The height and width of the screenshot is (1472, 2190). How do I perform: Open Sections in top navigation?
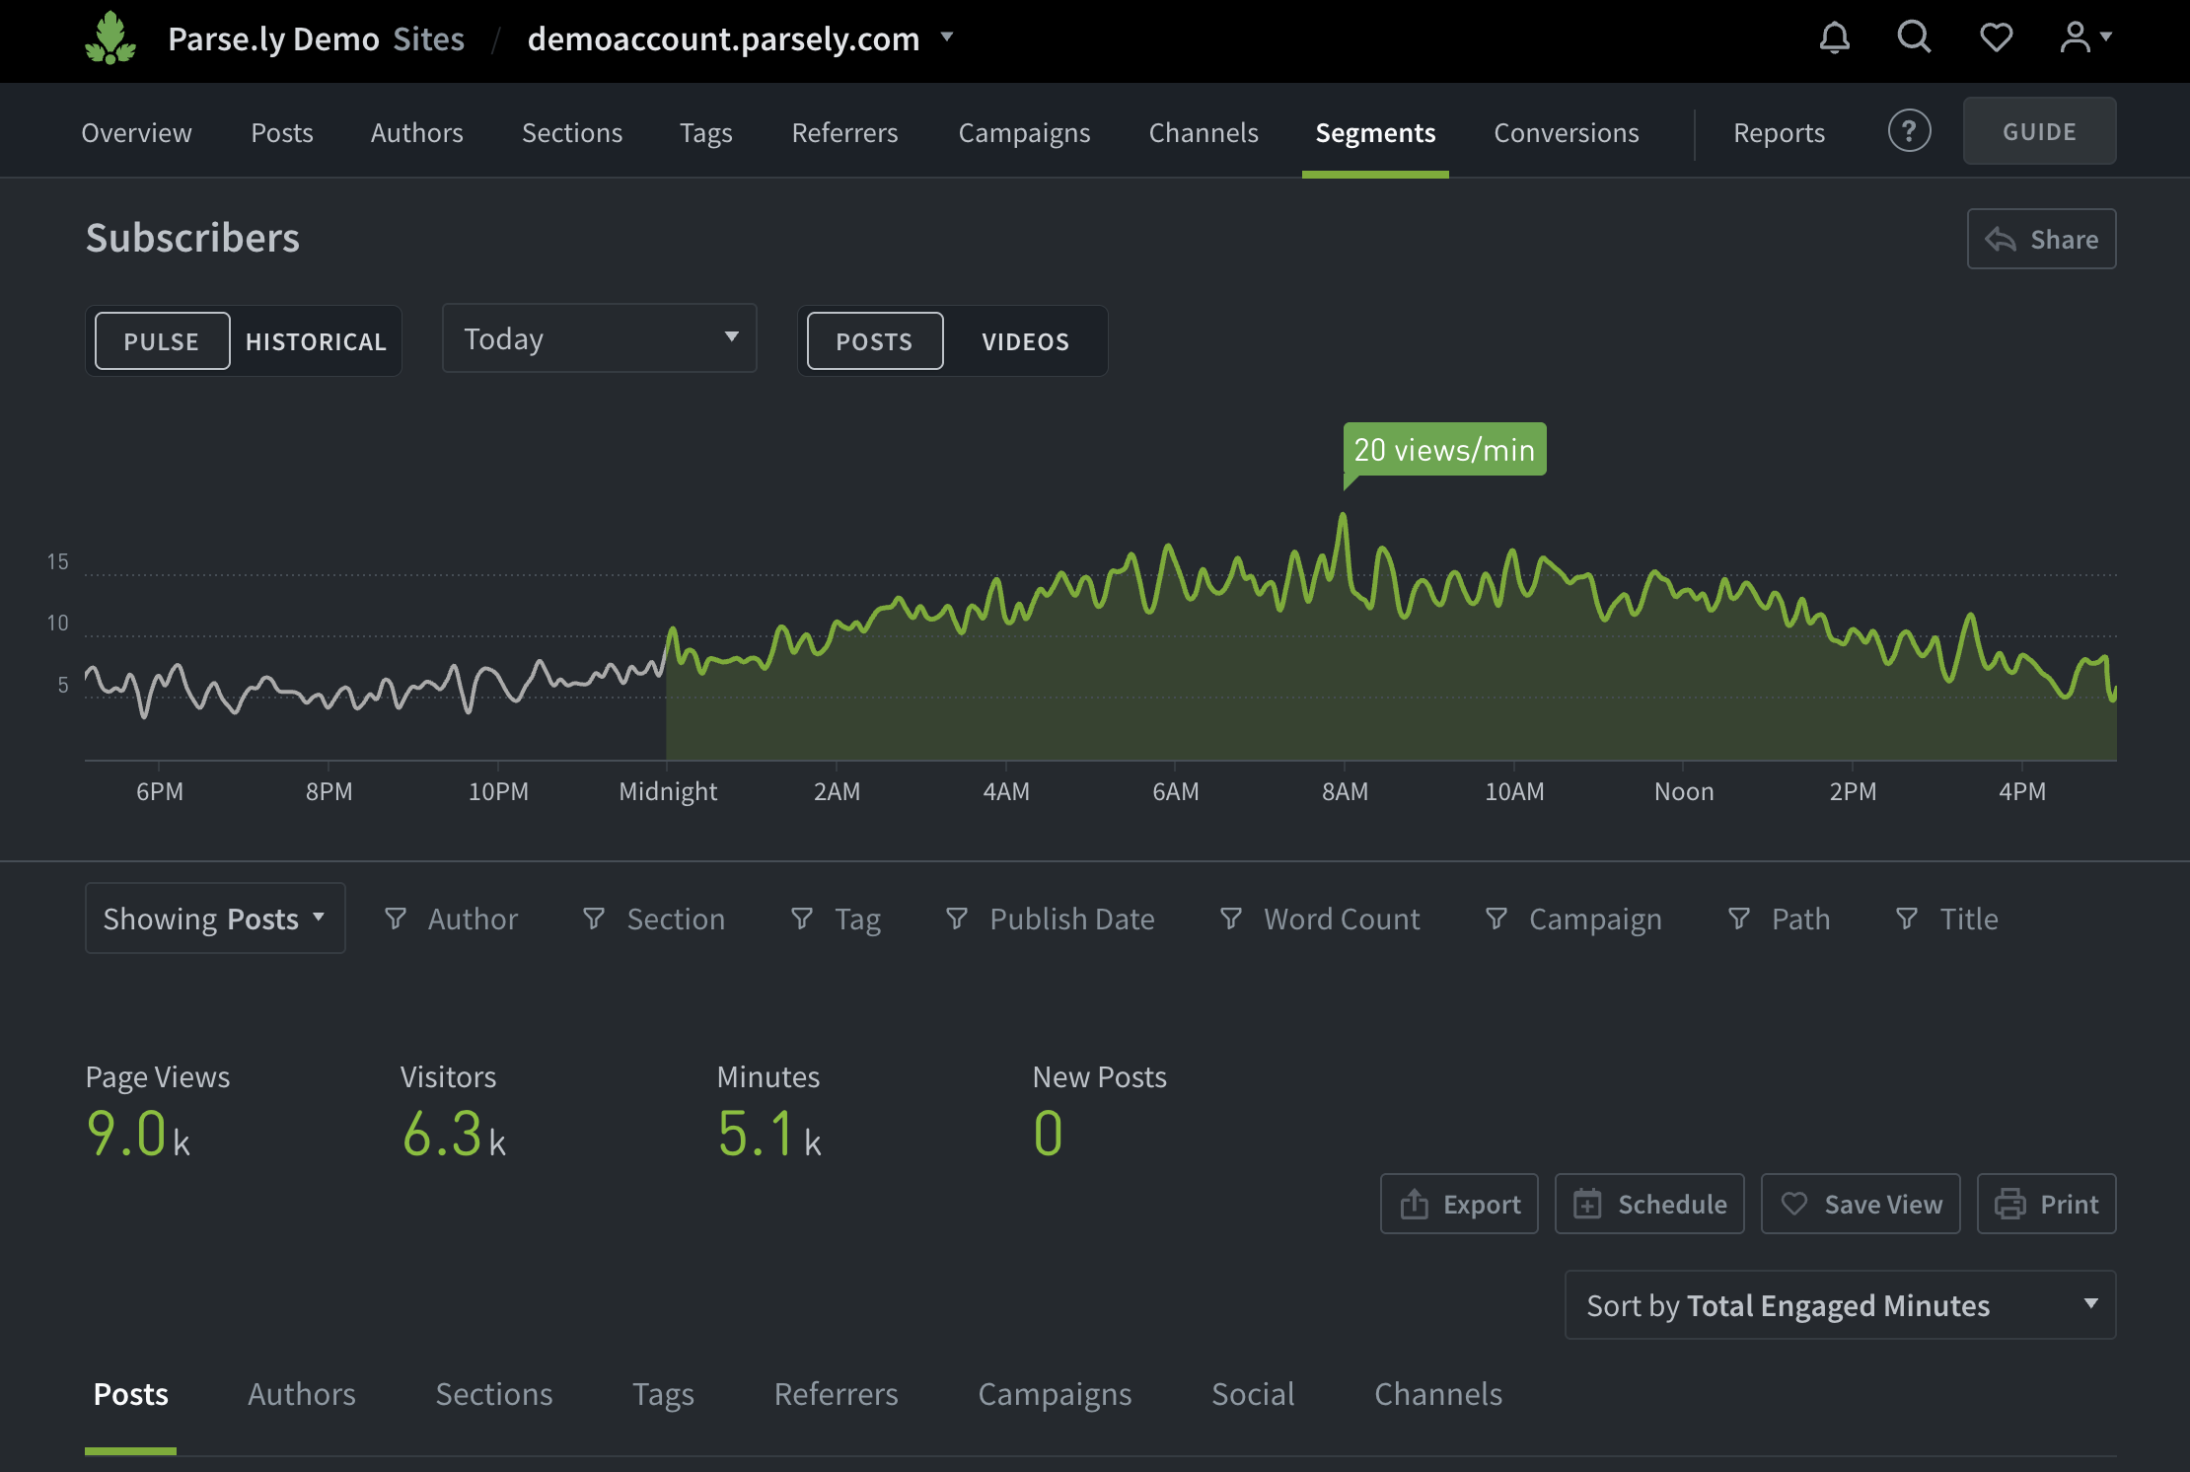point(572,132)
